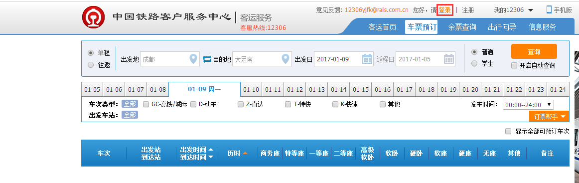579x183 pixels.
Task: Toggle 显示全部可预订车次 checkbox
Action: pos(508,131)
